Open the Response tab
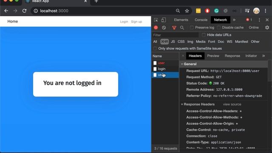Image resolution: width=272 pixels, height=153 pixels. pos(232,56)
